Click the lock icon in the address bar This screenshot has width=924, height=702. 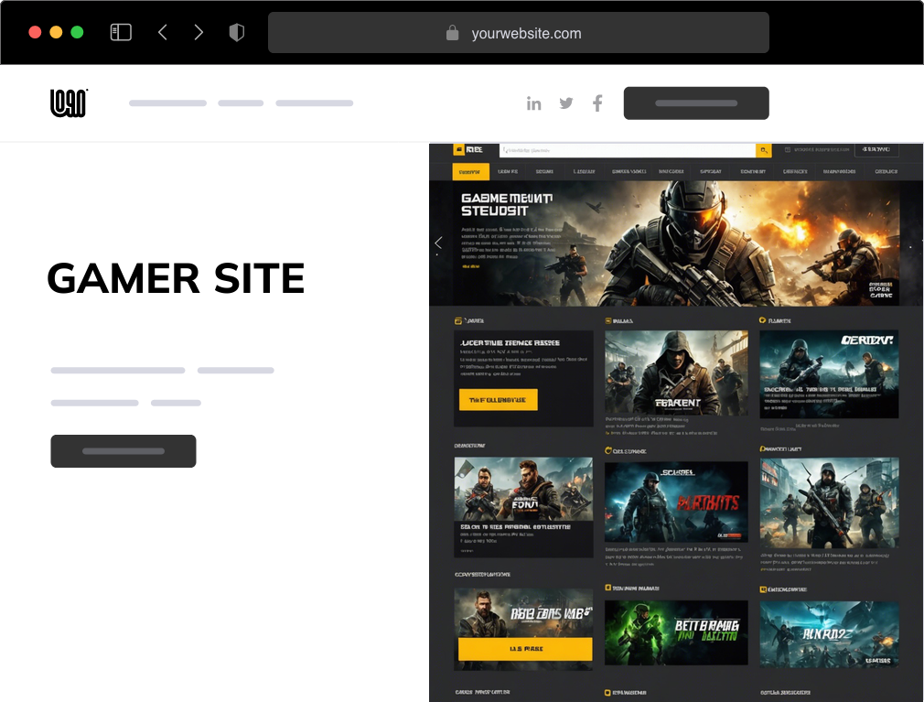coord(452,33)
